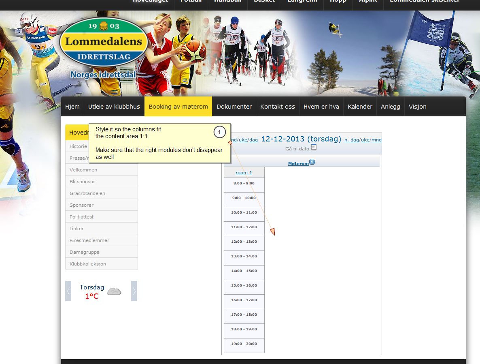This screenshot has height=364, width=480.
Task: Click the 'Gå til dato' label
Action: (x=297, y=149)
